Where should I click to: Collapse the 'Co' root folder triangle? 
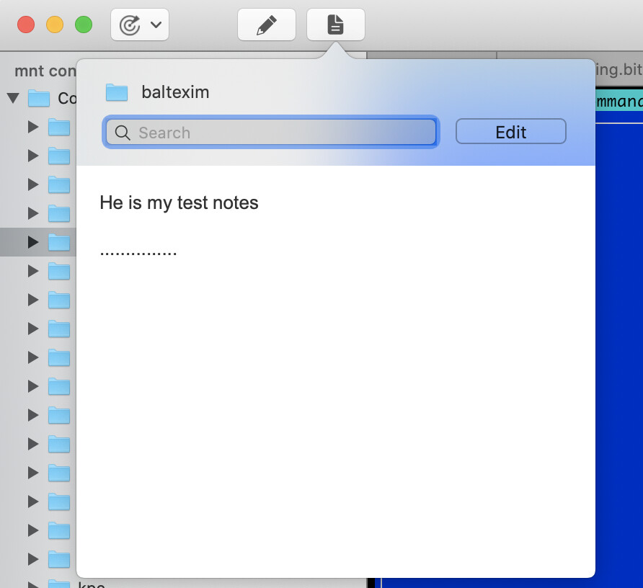(x=13, y=98)
